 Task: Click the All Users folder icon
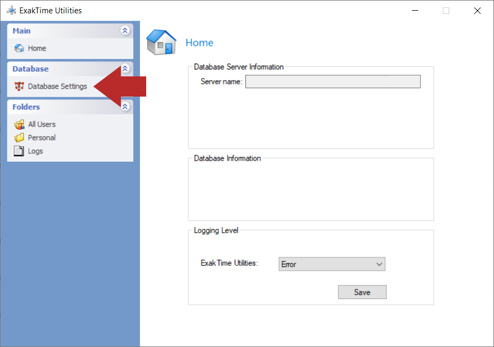(x=19, y=124)
